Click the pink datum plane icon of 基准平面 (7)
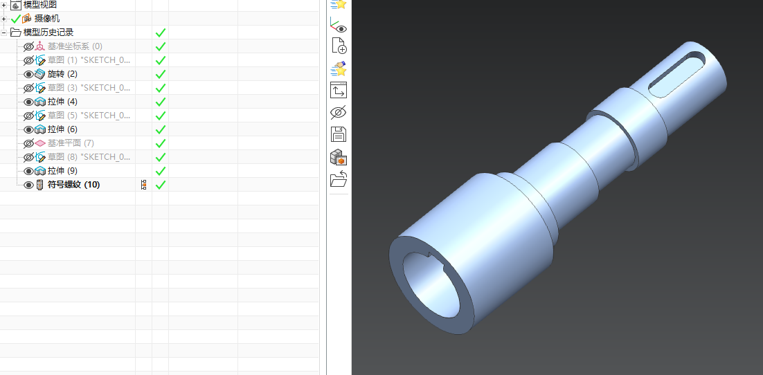The height and width of the screenshot is (375, 763). [40, 143]
